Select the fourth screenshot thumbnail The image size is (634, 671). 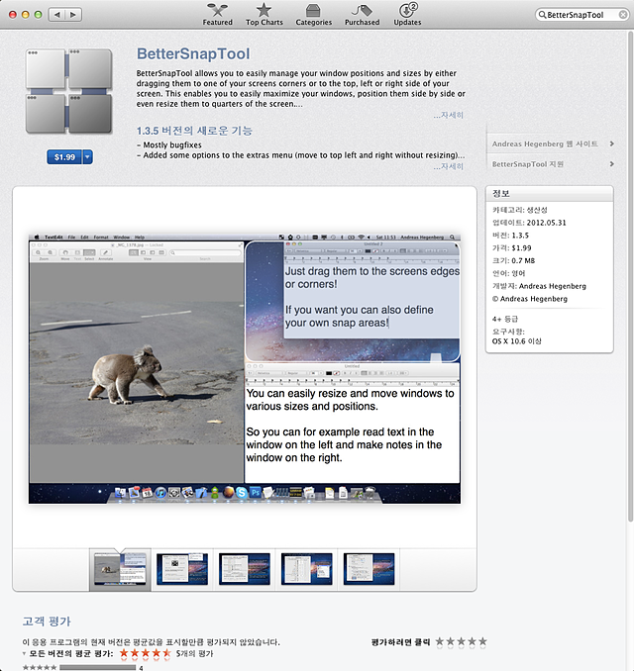click(x=306, y=569)
